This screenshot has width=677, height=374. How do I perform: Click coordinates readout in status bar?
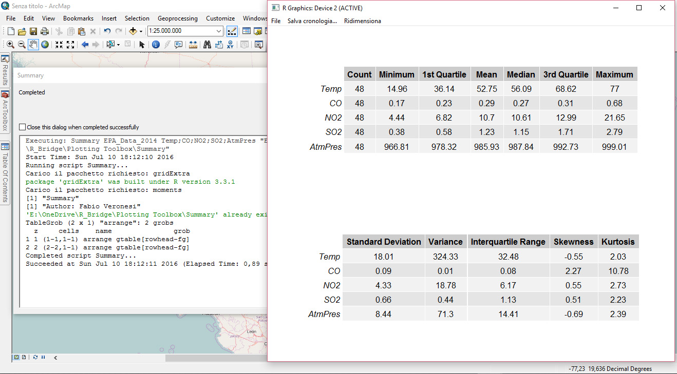[x=610, y=369]
